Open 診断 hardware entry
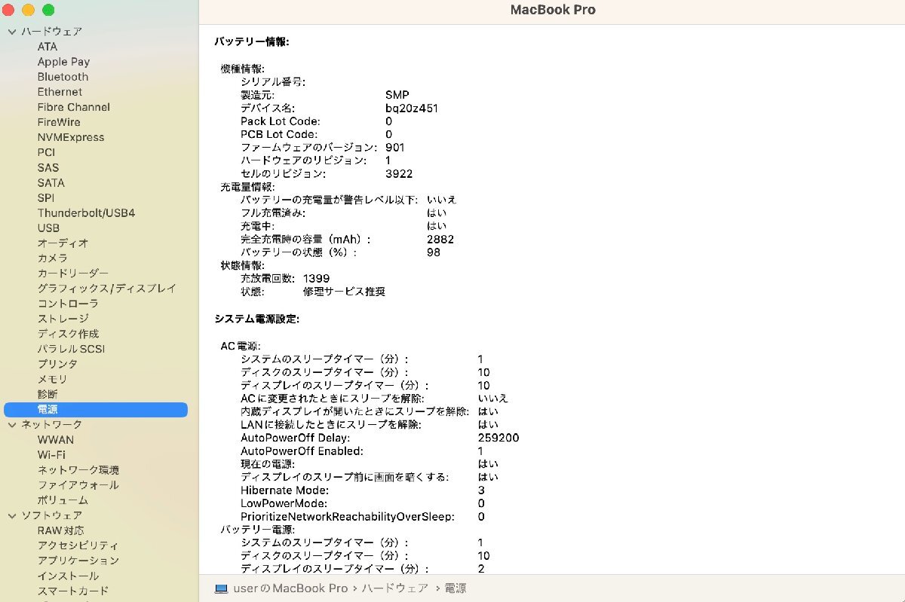Viewport: 905px width, 602px height. click(x=47, y=394)
